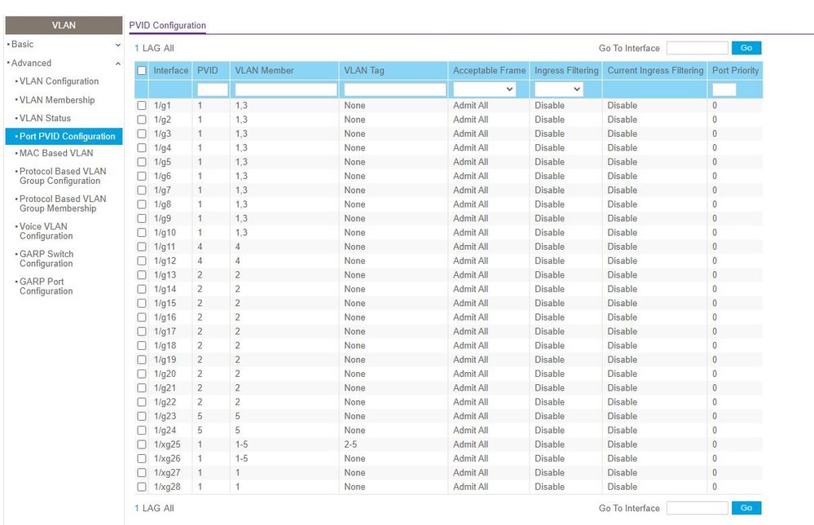This screenshot has width=814, height=525.
Task: Click the bottom Go button
Action: tap(746, 508)
